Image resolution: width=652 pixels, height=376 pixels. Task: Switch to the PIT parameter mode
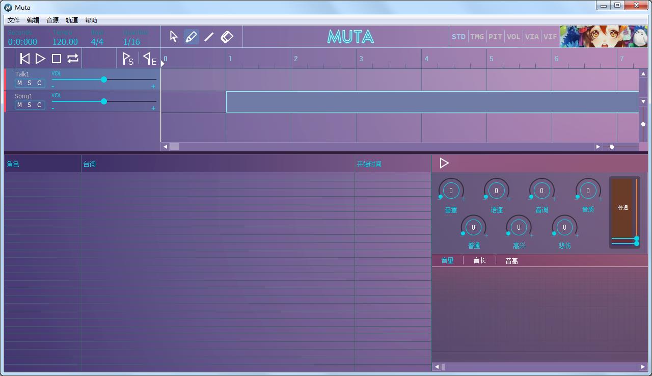495,37
